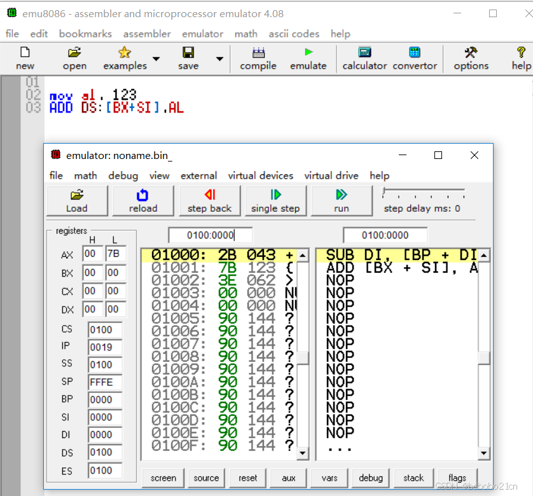This screenshot has width=533, height=496.
Task: Open the stack view button
Action: (x=413, y=478)
